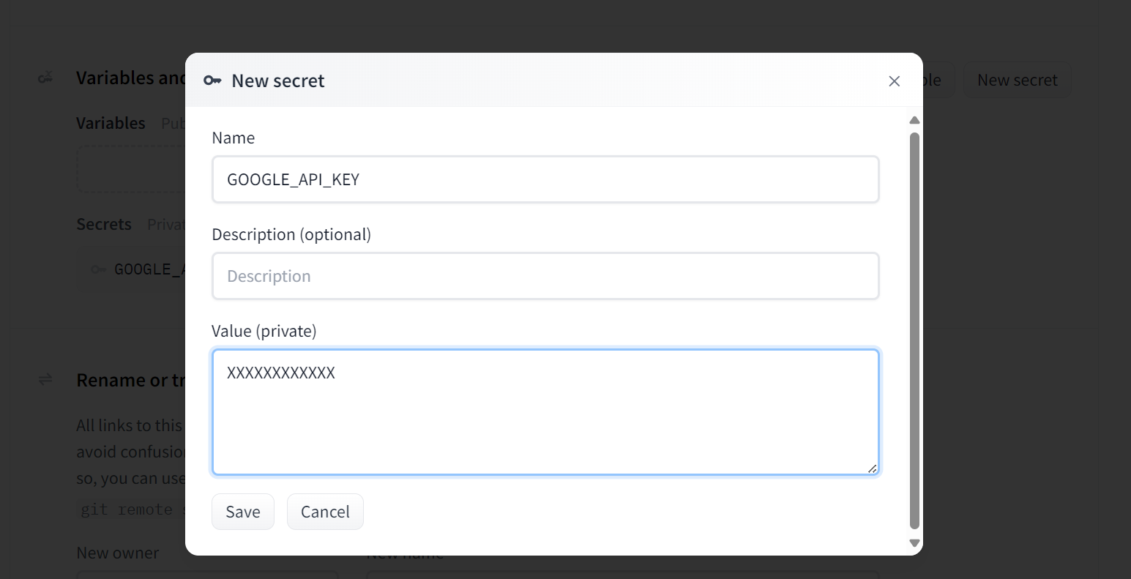
Task: Focus the Description optional field
Action: click(545, 276)
